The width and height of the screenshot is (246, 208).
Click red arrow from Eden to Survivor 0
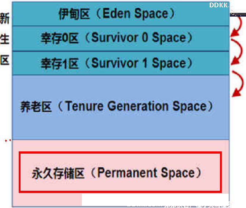point(237,26)
